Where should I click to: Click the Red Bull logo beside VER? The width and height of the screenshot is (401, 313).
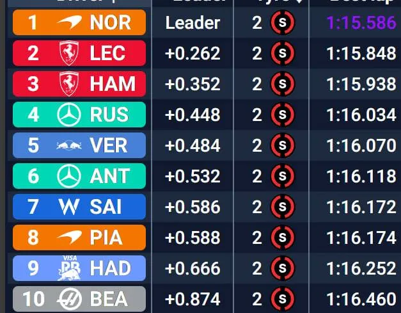68,146
